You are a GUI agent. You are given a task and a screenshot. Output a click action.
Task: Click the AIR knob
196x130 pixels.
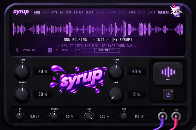click(x=116, y=94)
